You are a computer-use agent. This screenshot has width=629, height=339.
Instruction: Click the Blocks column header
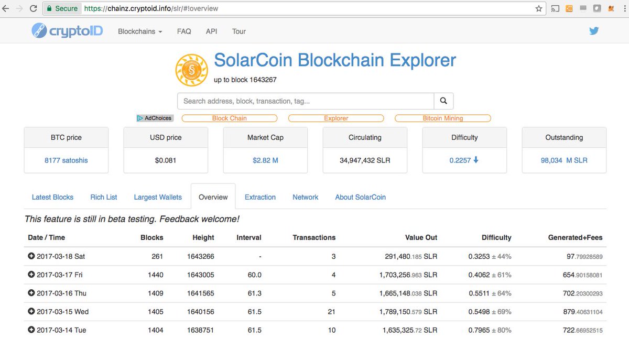(x=152, y=237)
